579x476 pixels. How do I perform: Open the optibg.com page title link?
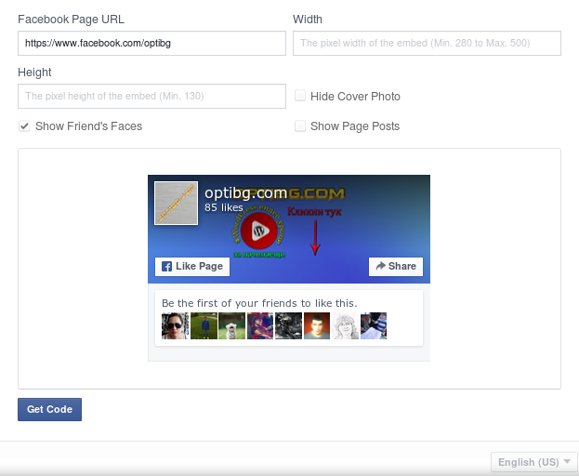point(246,192)
